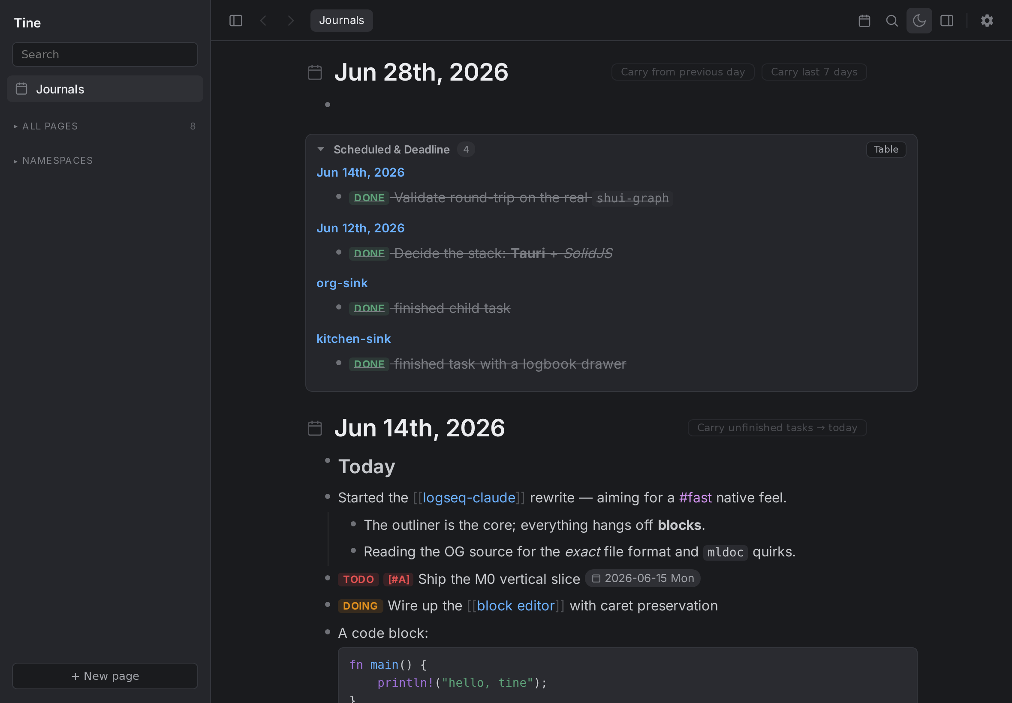Click bullet of 'Ship the M0 vertical slice' block

point(327,578)
